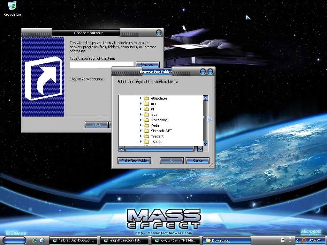Click the OK button in Browse For Folder
Screen dimensions: 327x245
click(171, 160)
